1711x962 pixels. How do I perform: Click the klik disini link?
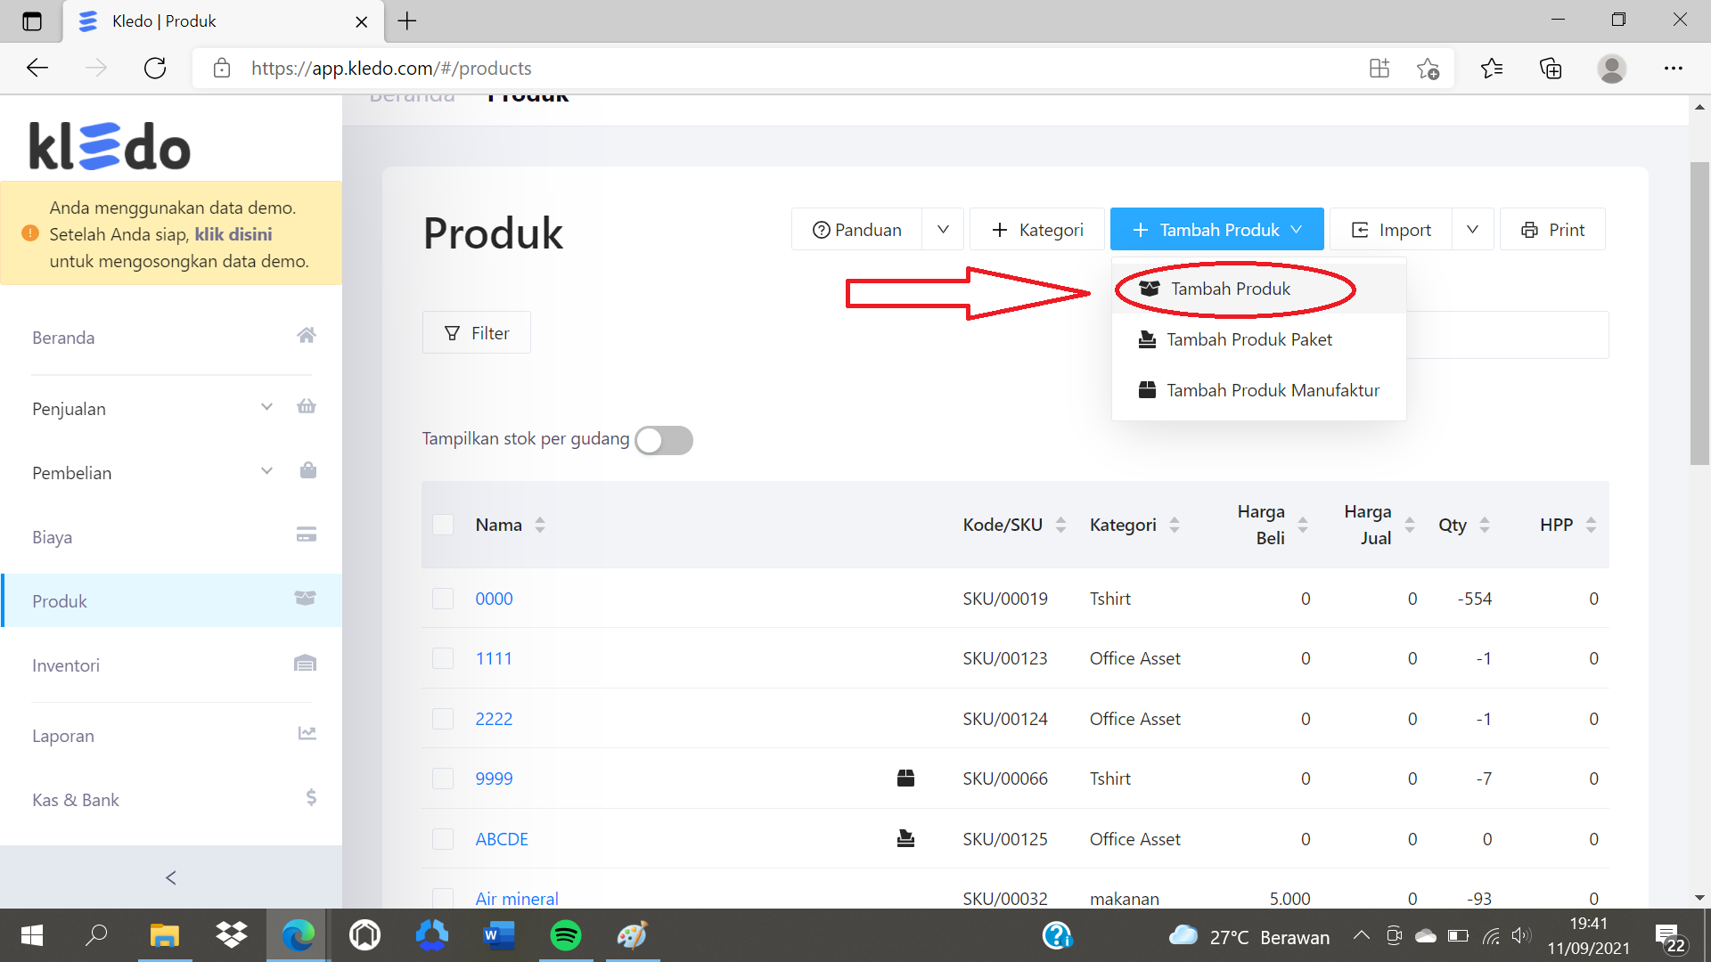(x=234, y=234)
